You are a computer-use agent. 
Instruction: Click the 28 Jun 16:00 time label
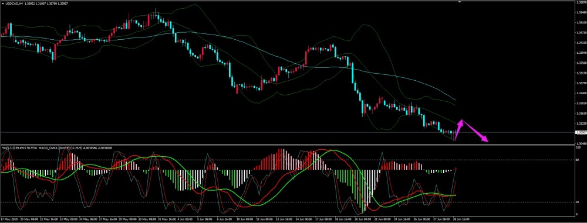pos(461,219)
